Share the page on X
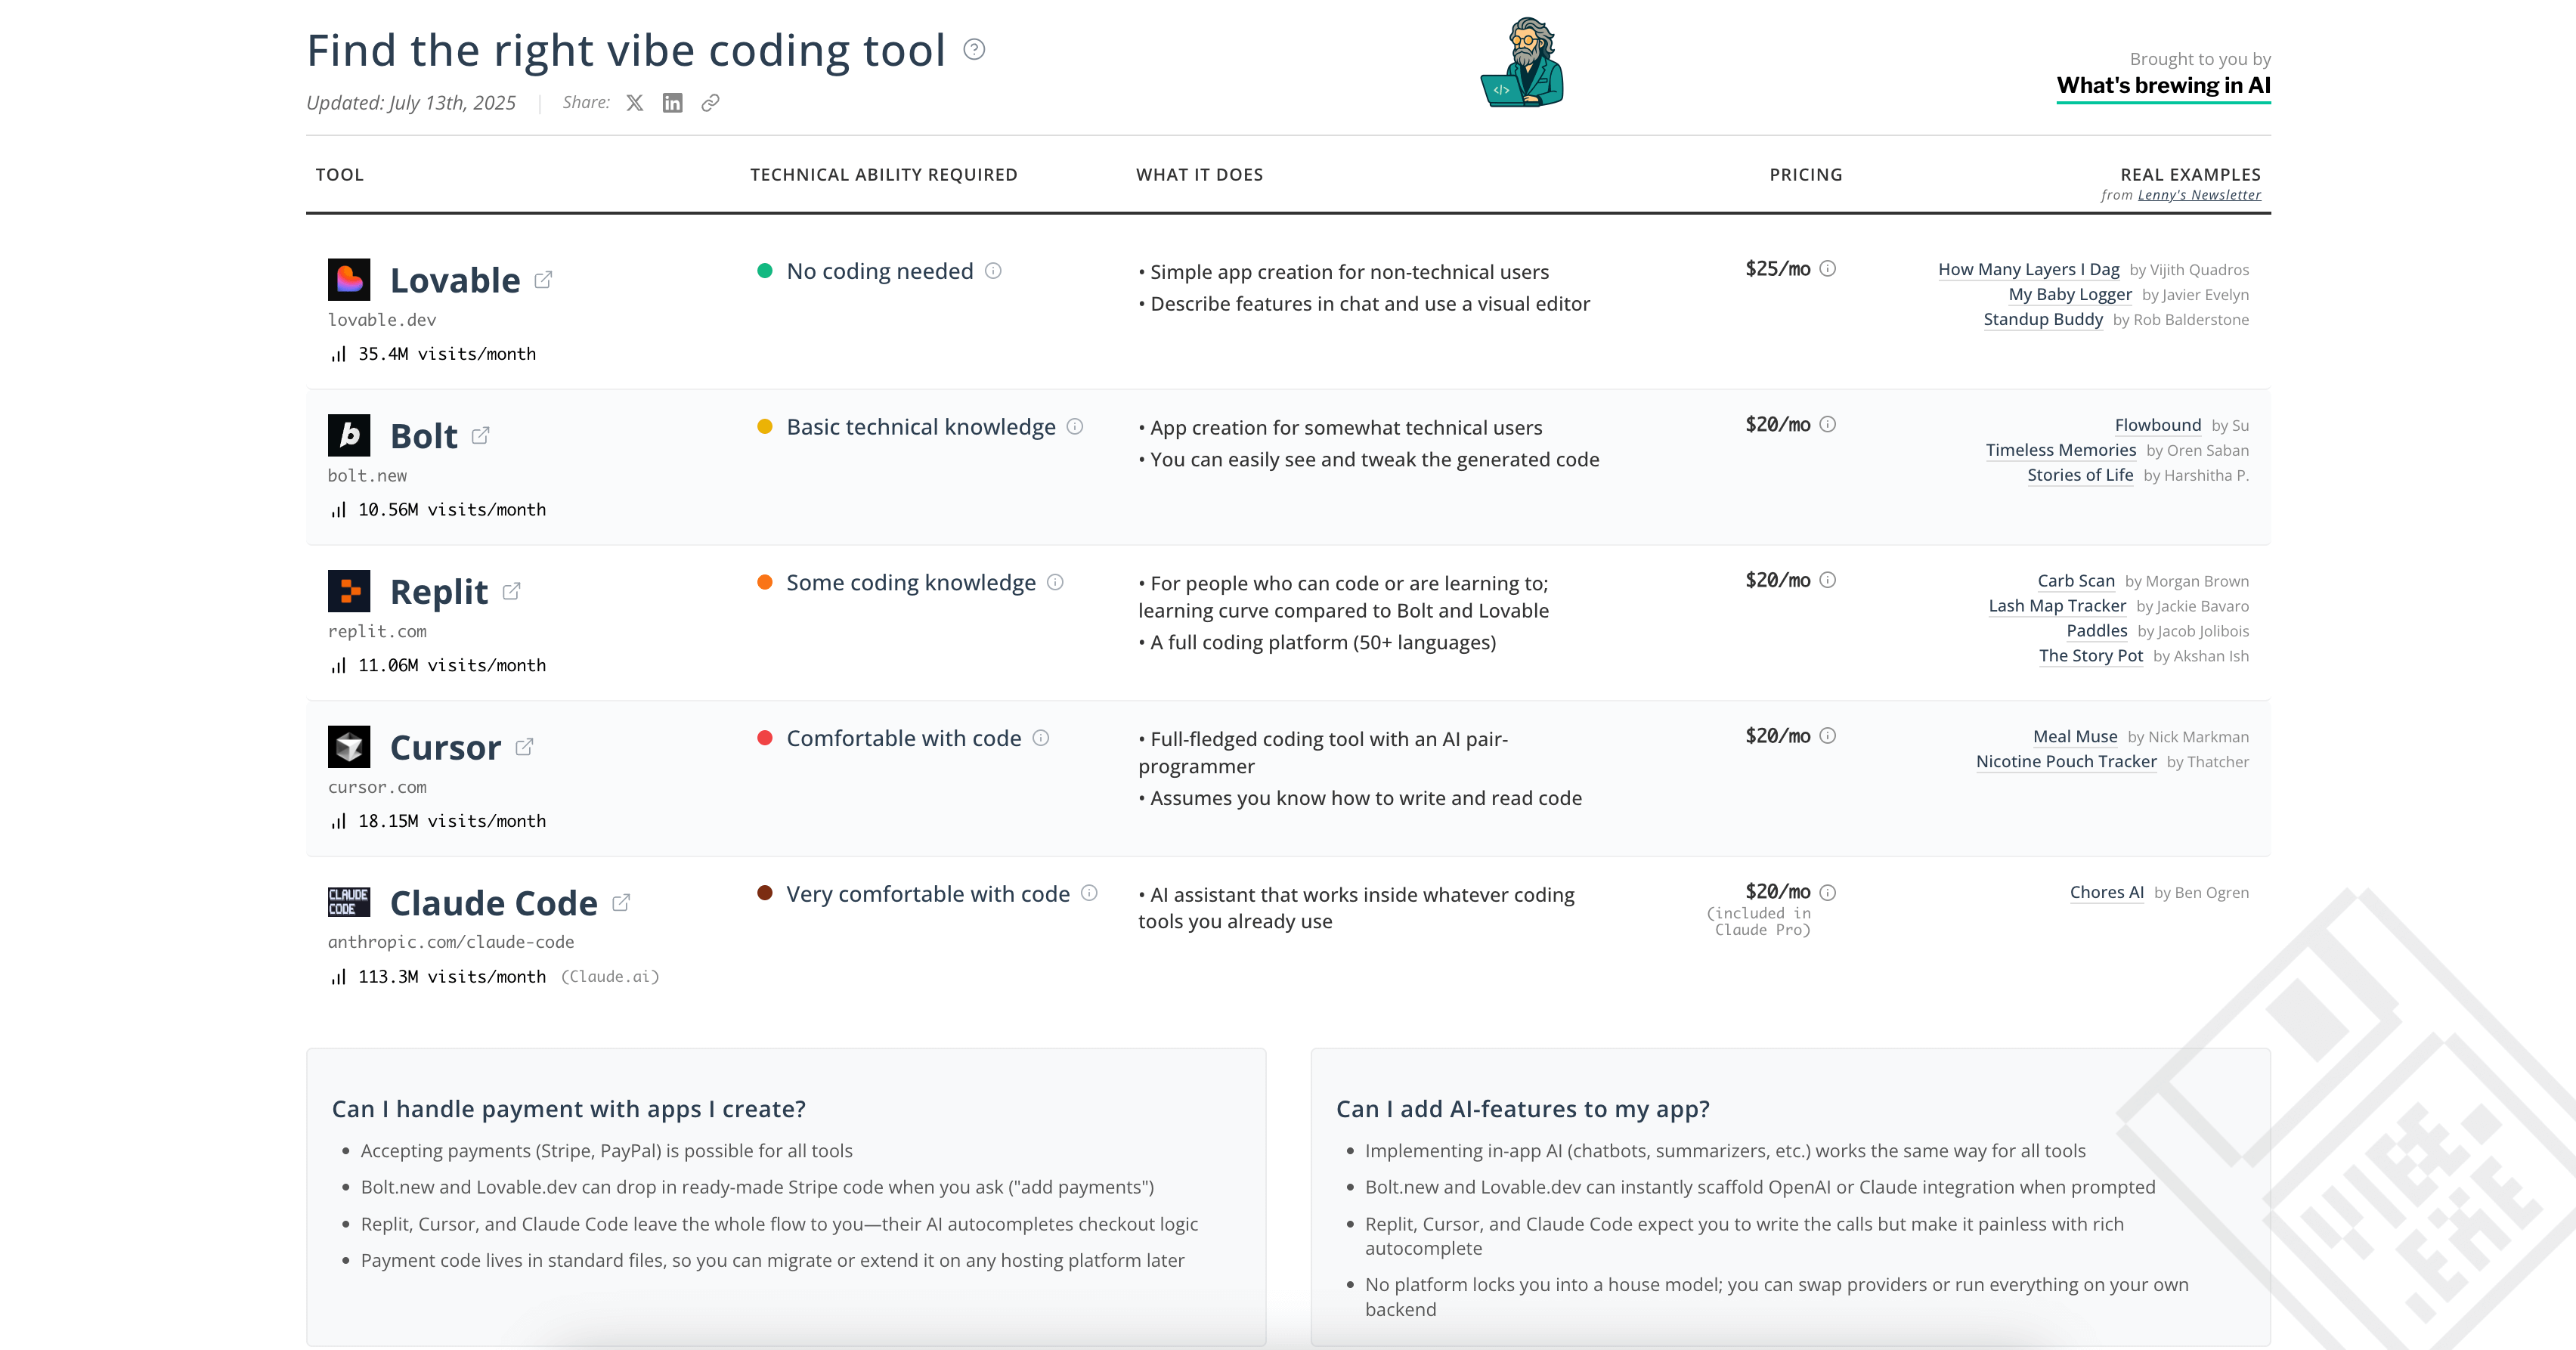 635,103
